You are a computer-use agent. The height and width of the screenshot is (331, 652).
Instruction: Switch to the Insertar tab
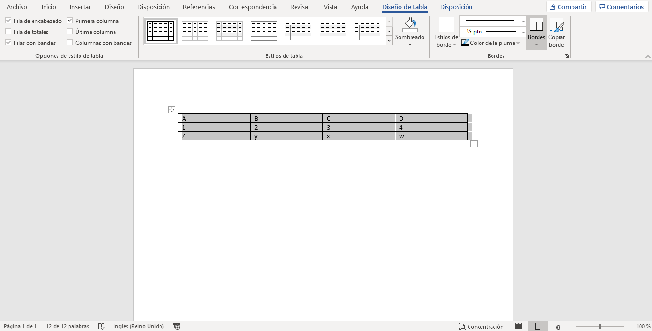click(x=80, y=7)
